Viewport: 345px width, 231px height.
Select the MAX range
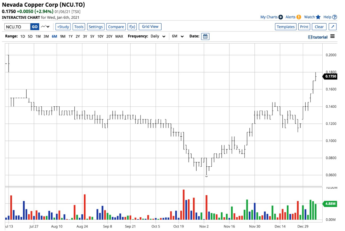[x=119, y=36]
